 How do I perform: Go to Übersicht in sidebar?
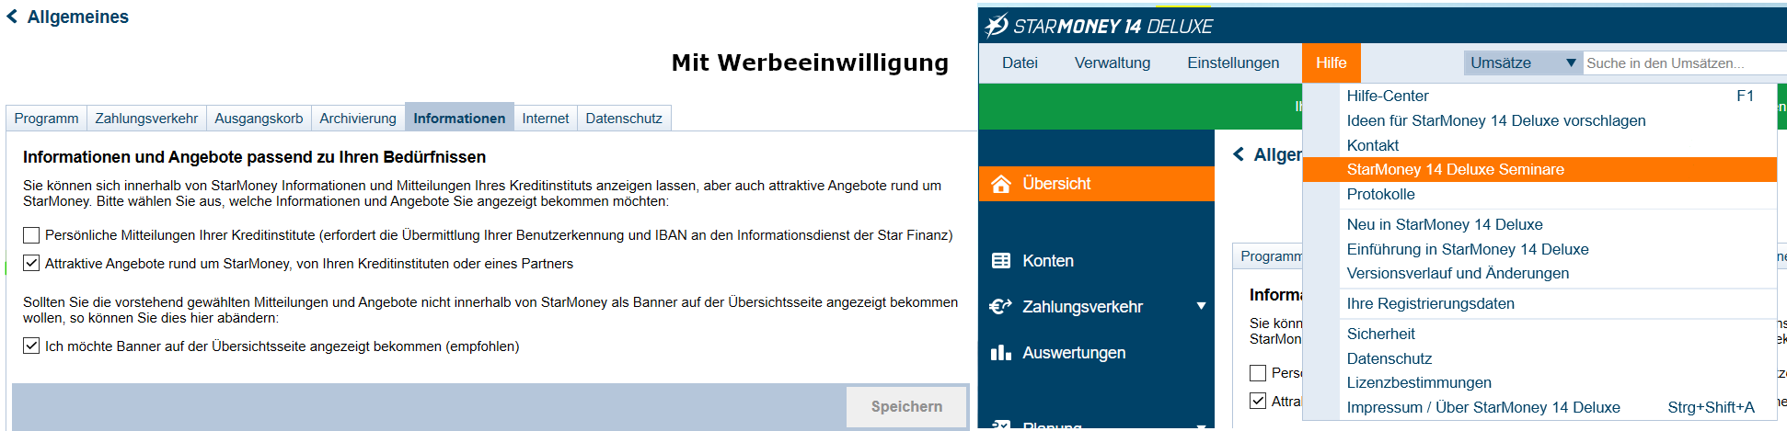[1096, 184]
